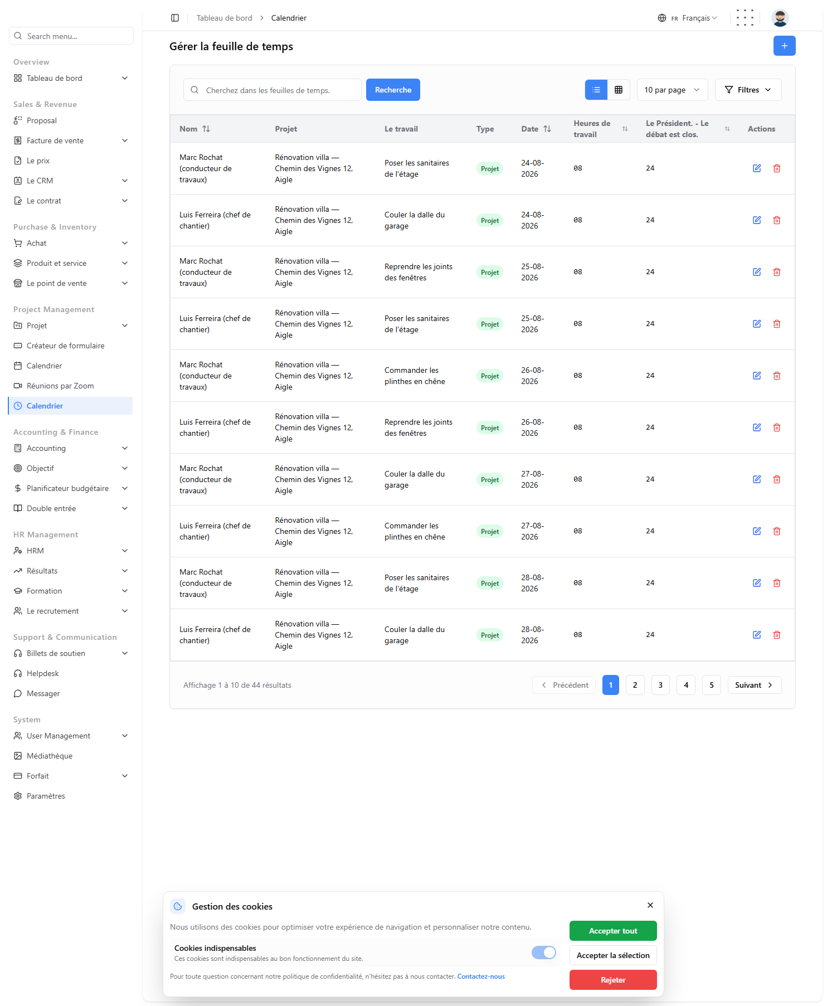This screenshot has width=827, height=1006.
Task: Sort by Heures de travail column
Action: (x=625, y=129)
